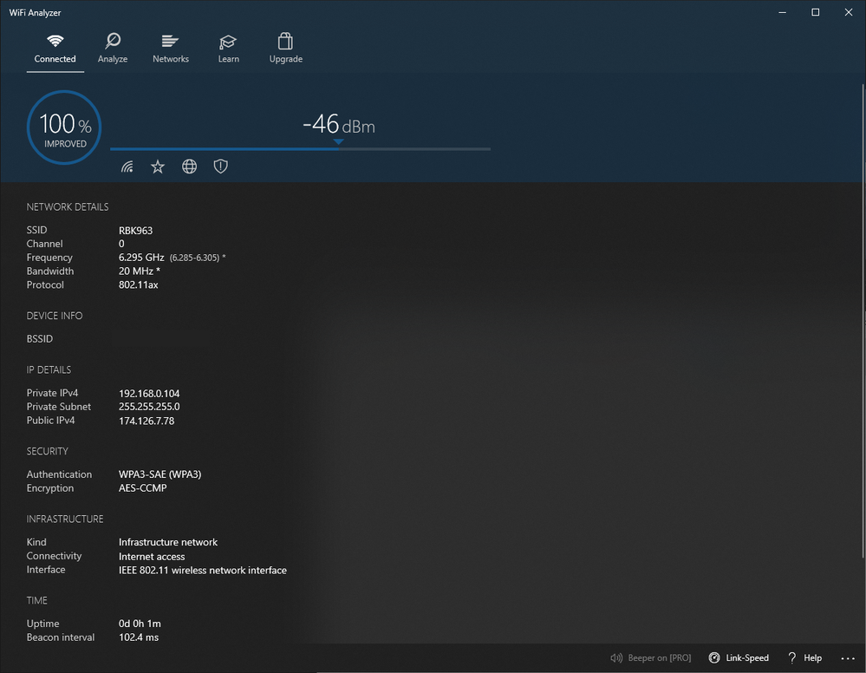Click the star favorite icon
Screen dimensions: 866x673
click(158, 167)
